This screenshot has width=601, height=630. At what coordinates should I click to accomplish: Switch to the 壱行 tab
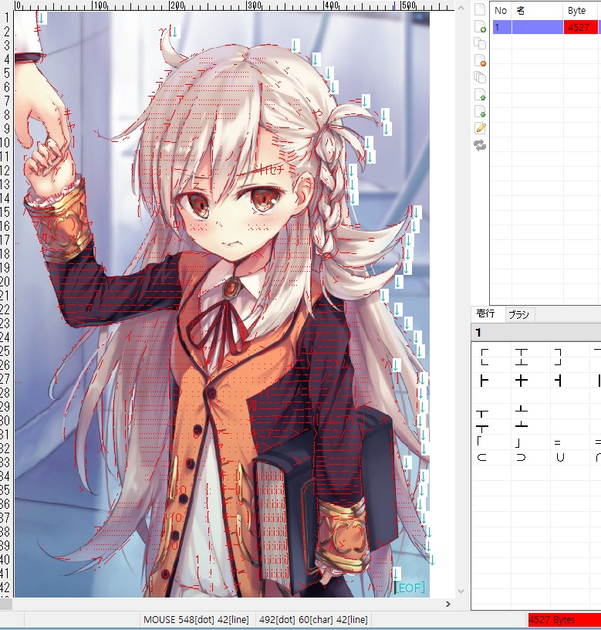486,313
